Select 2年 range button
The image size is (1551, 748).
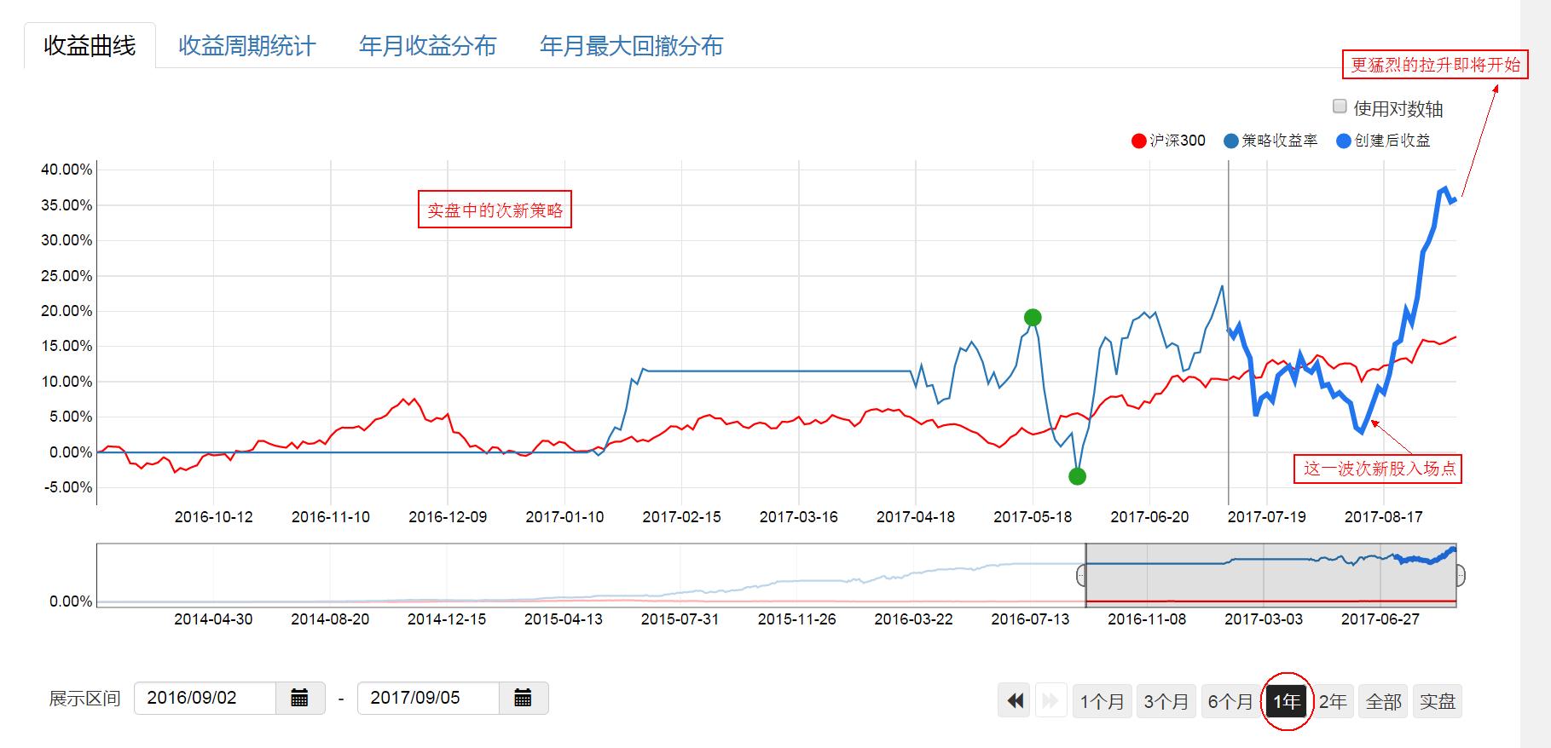point(1333,701)
